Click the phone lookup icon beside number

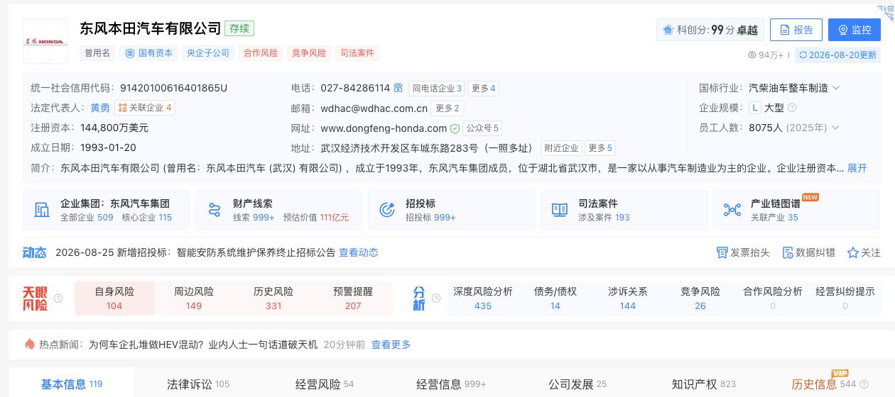tap(398, 88)
